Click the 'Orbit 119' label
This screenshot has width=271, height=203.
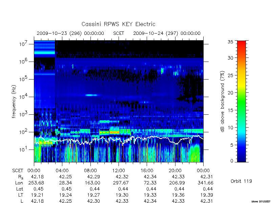click(241, 181)
